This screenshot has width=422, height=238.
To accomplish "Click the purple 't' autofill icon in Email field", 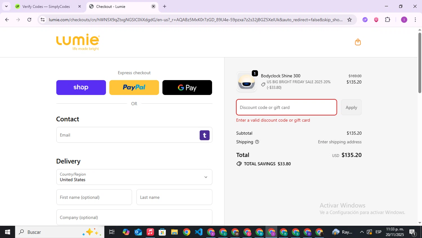I will tap(205, 135).
